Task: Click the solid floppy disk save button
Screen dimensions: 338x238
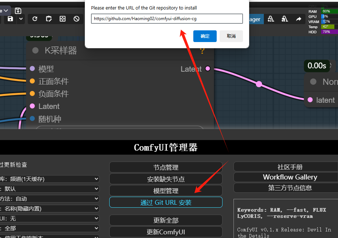Action: click(x=10, y=19)
